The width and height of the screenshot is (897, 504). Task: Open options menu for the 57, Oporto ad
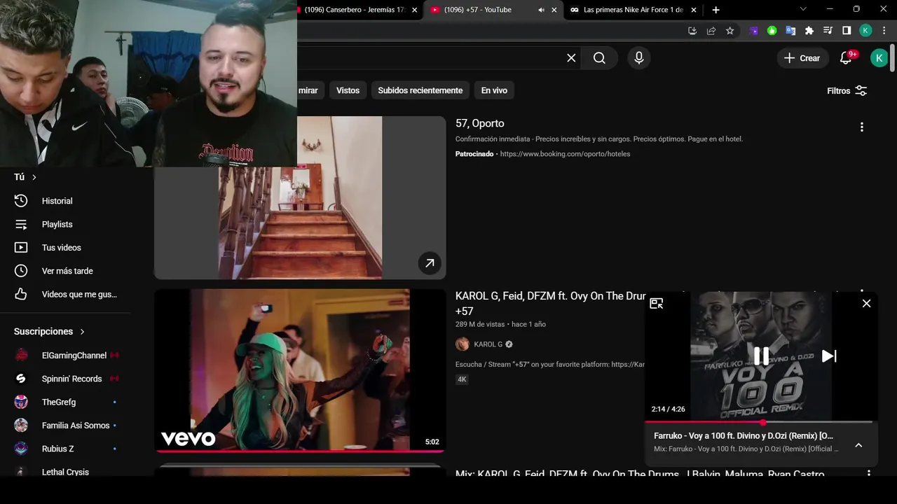pyautogui.click(x=861, y=127)
